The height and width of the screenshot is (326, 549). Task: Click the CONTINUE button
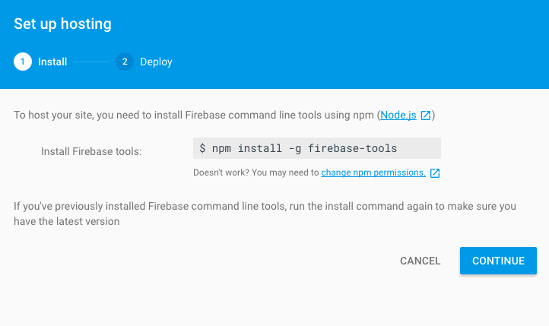(498, 261)
